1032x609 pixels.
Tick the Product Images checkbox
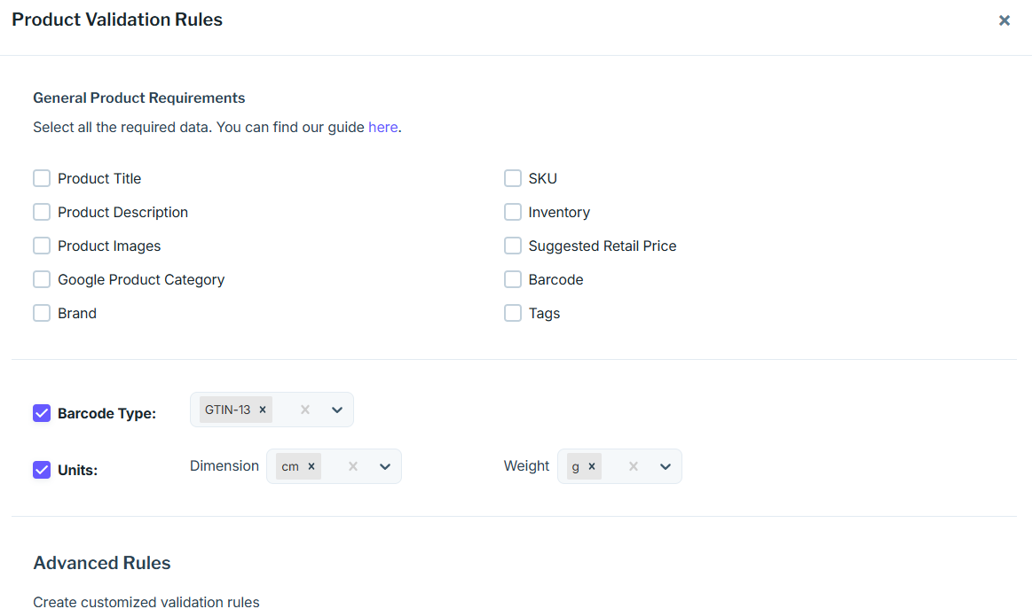pyautogui.click(x=42, y=246)
